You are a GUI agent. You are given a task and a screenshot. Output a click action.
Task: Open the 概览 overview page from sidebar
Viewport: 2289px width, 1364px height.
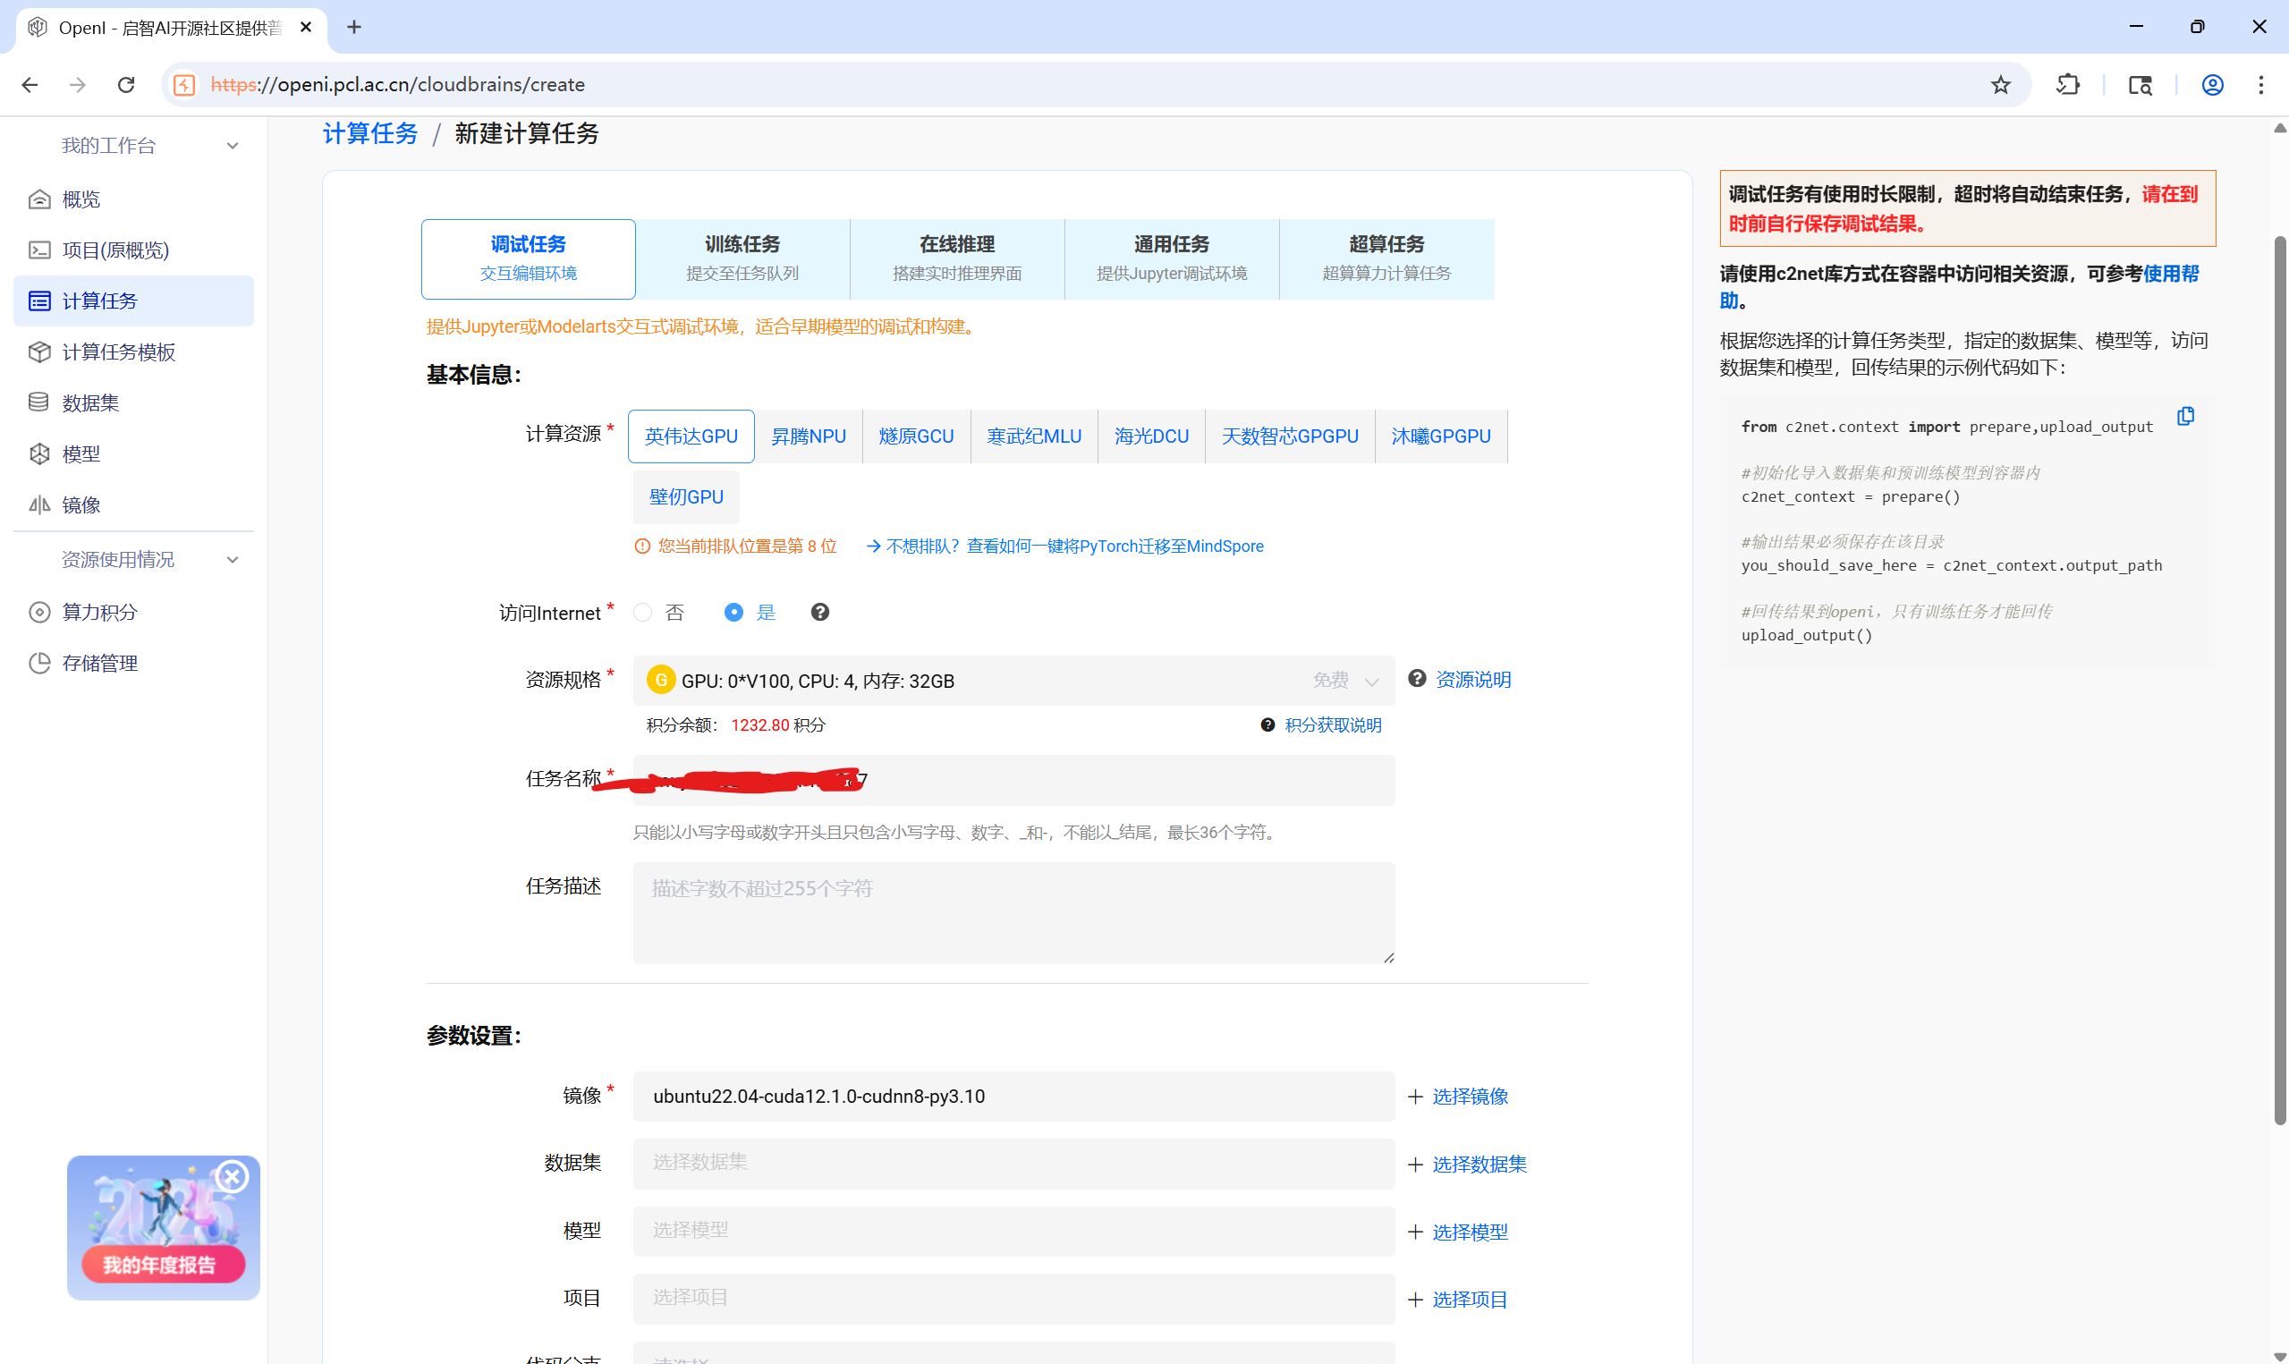(81, 199)
